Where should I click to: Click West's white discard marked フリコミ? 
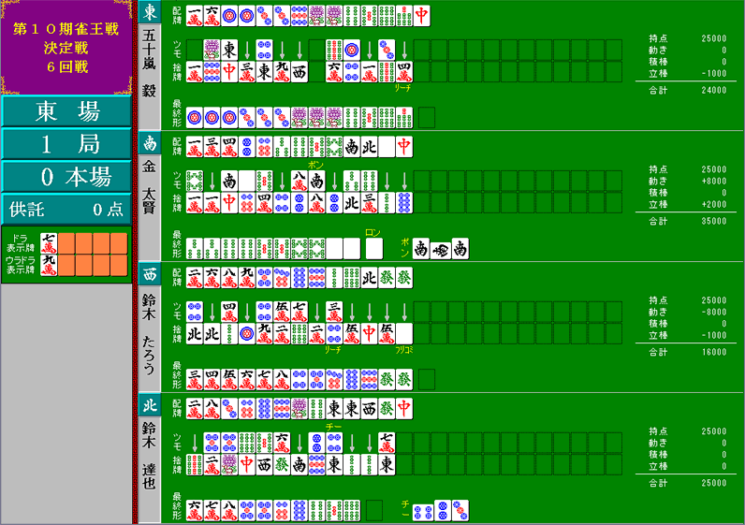pyautogui.click(x=404, y=334)
